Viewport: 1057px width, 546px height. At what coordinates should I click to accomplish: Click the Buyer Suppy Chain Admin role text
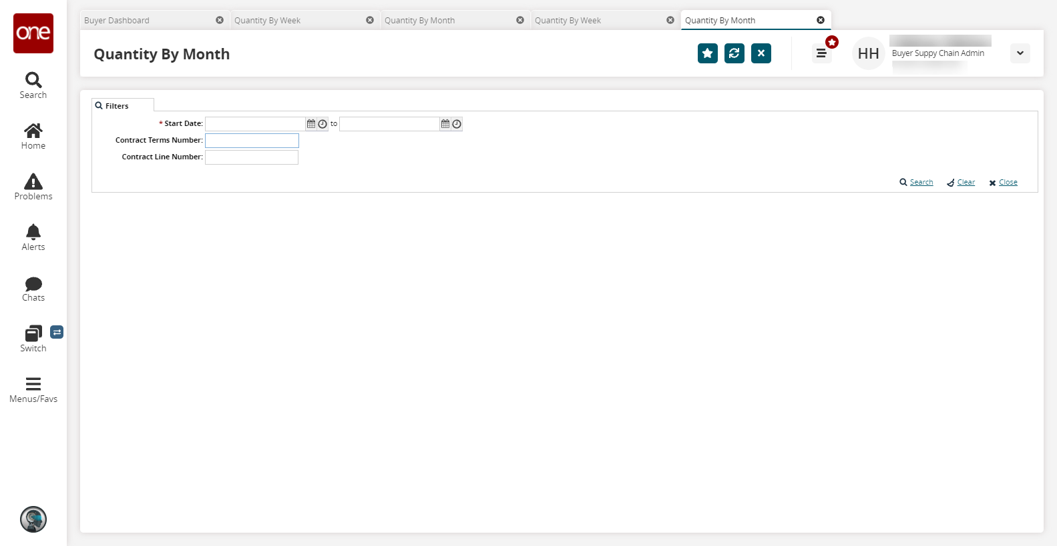click(938, 53)
